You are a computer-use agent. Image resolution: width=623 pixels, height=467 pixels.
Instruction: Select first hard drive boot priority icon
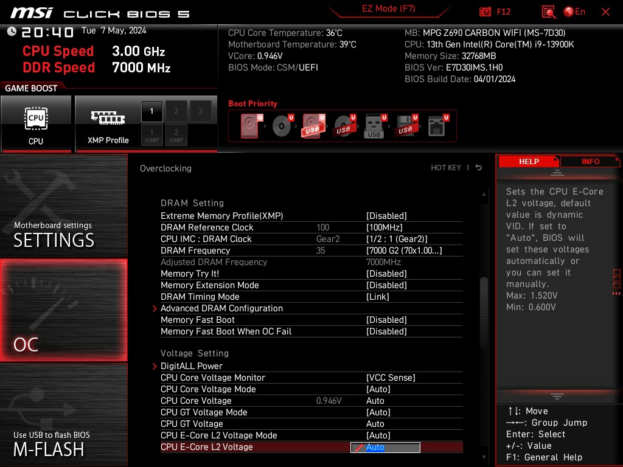[x=251, y=126]
